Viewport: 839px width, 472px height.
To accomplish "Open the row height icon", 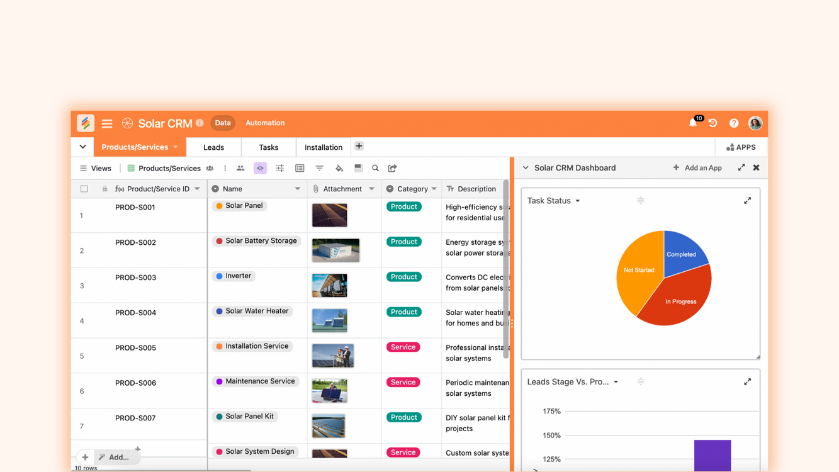I will [x=358, y=168].
